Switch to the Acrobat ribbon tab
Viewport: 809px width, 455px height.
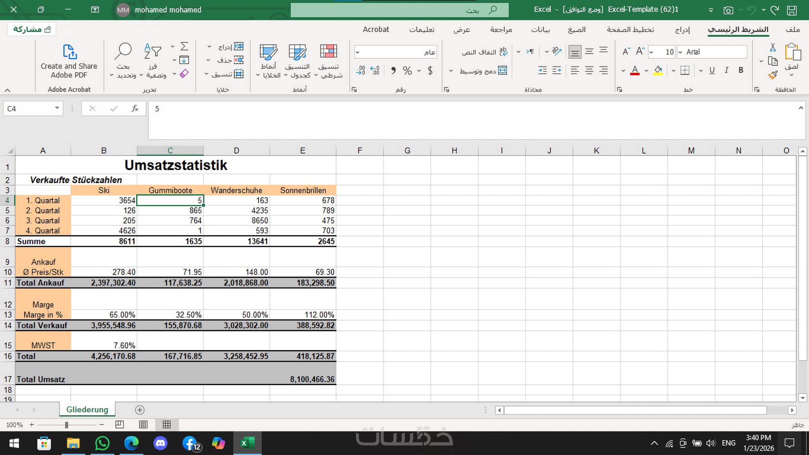(x=376, y=30)
